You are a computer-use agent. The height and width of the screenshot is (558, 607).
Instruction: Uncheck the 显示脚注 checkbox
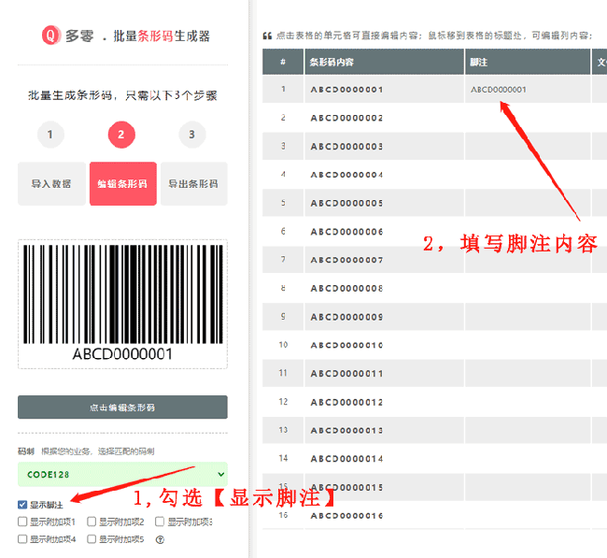[22, 505]
